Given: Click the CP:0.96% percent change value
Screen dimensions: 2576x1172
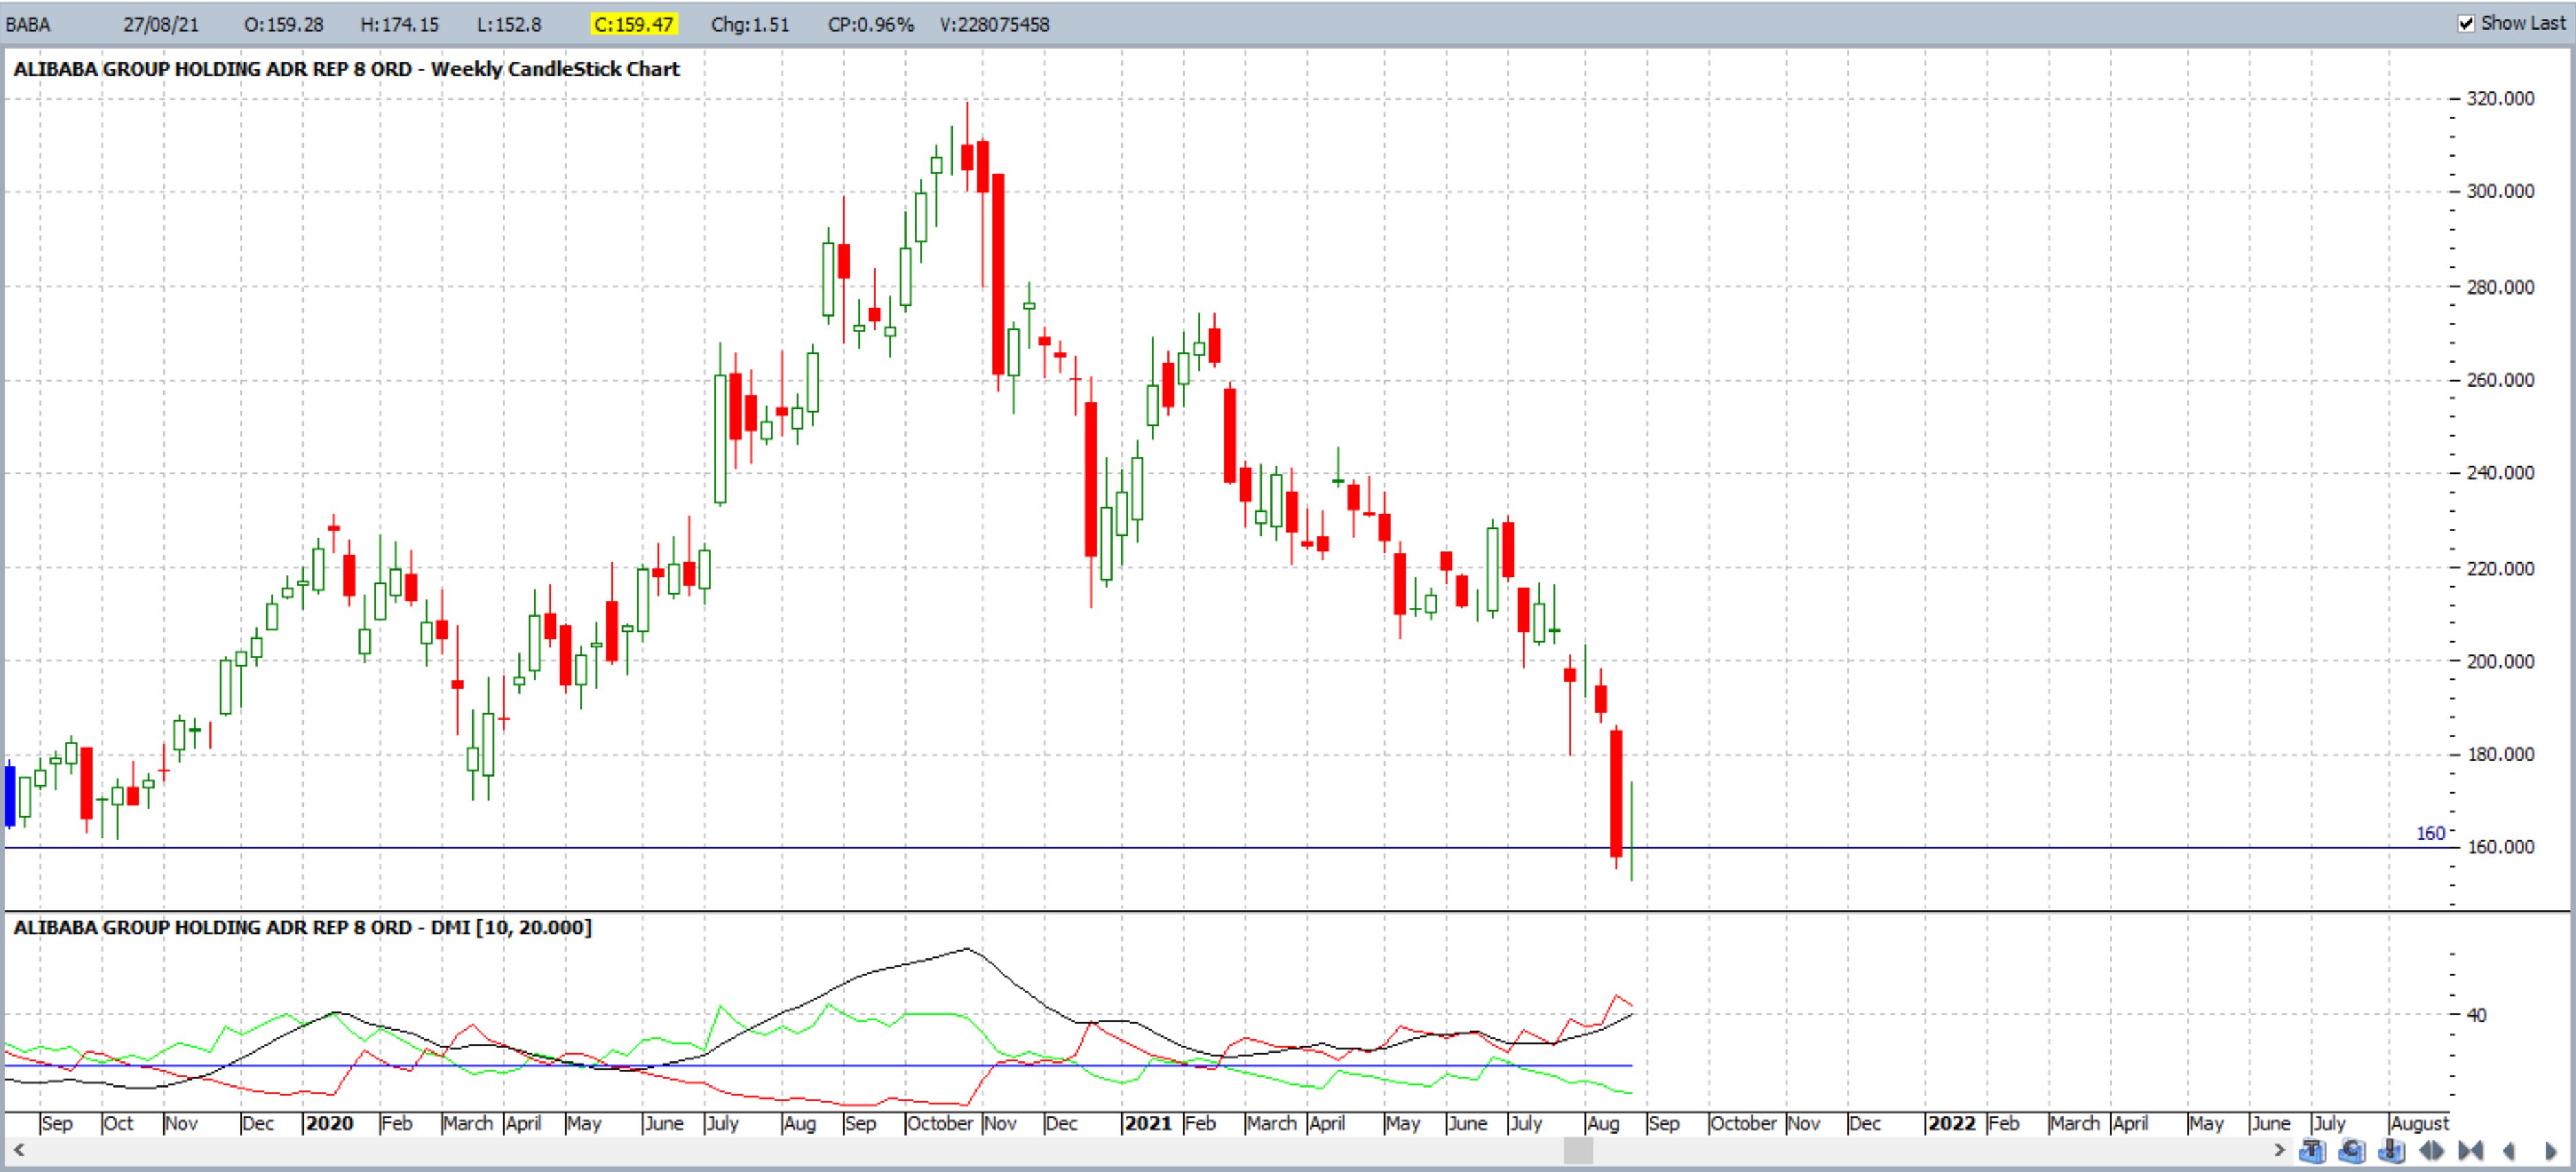Looking at the screenshot, I should pos(871,24).
